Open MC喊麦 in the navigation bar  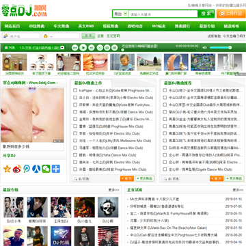tap(159, 26)
